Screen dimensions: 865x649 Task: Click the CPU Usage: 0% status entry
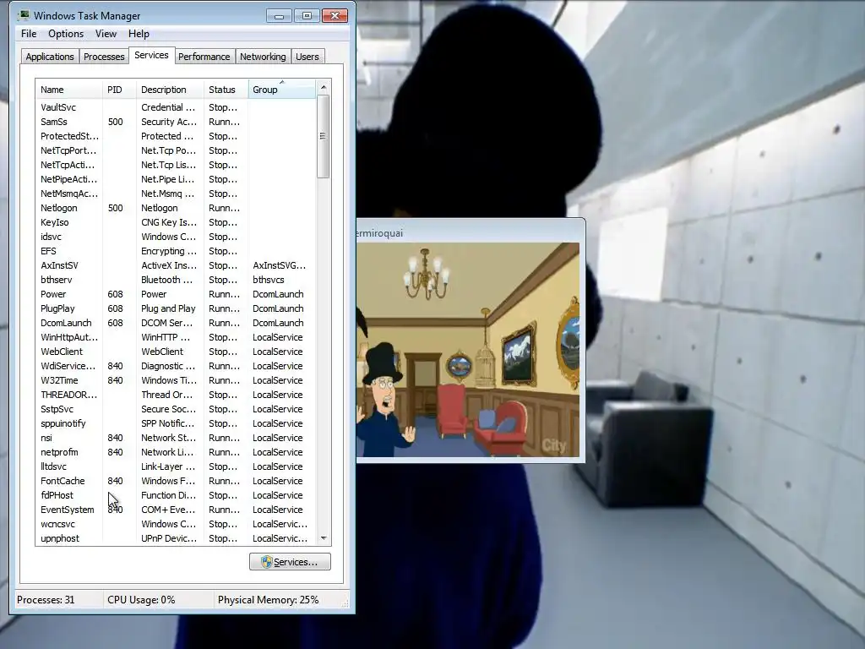pyautogui.click(x=141, y=600)
